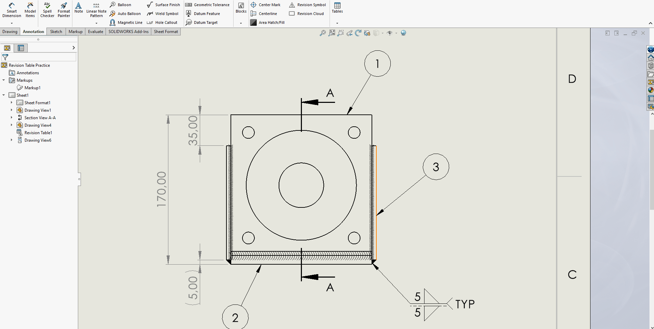
Task: Choose the Area Hatch/Fill tool
Action: click(267, 22)
